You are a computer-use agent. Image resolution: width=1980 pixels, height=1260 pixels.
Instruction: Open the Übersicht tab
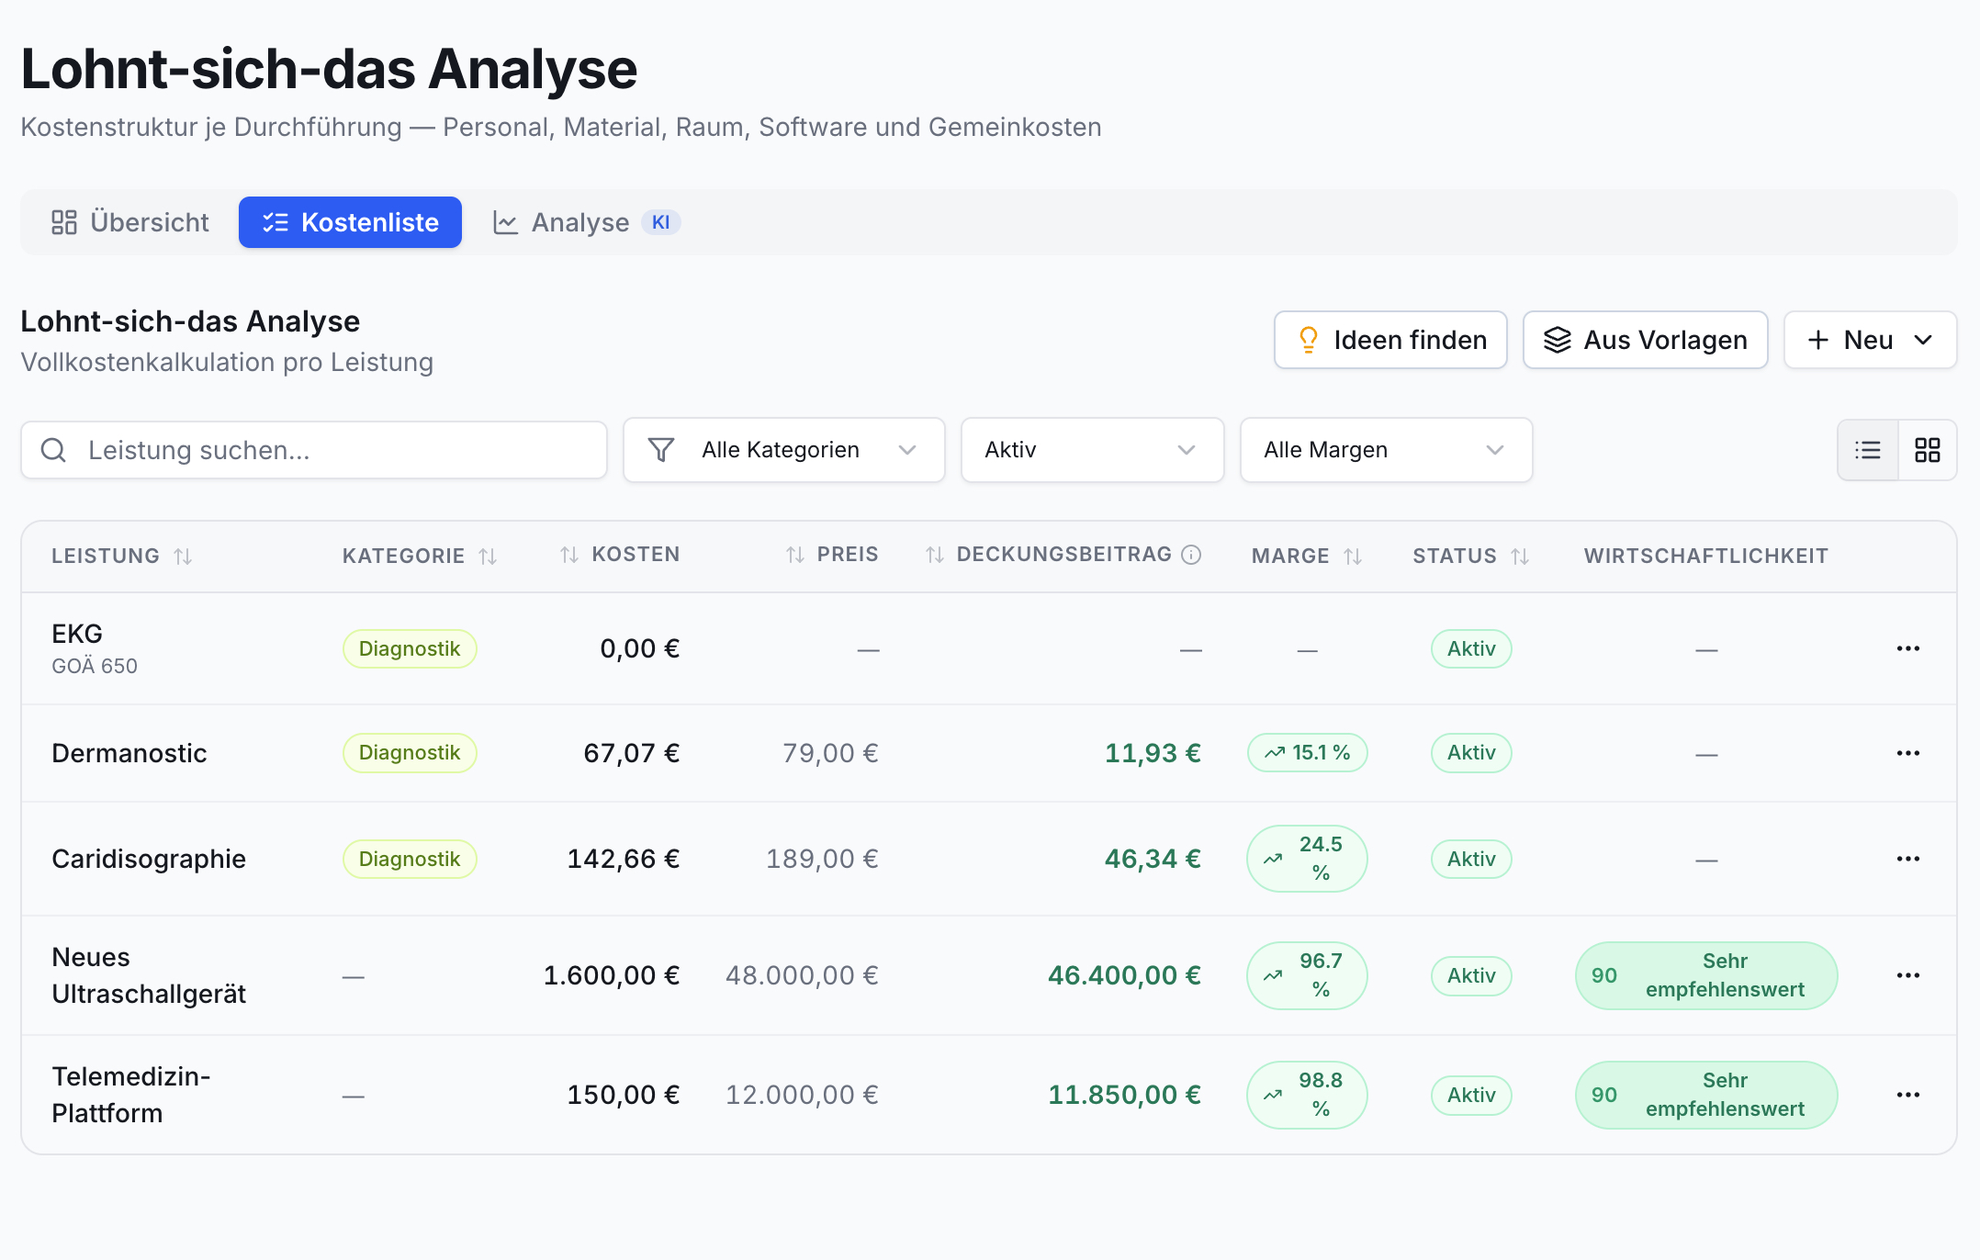pyautogui.click(x=129, y=222)
